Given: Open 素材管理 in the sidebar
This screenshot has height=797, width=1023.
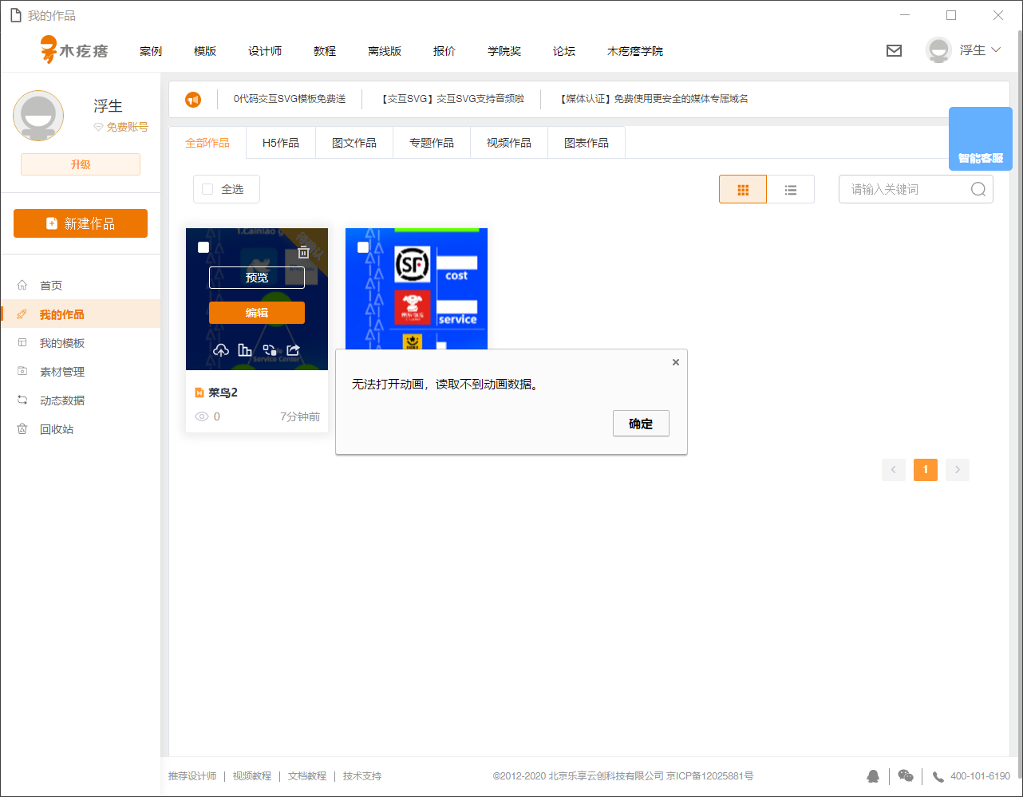Looking at the screenshot, I should point(81,372).
